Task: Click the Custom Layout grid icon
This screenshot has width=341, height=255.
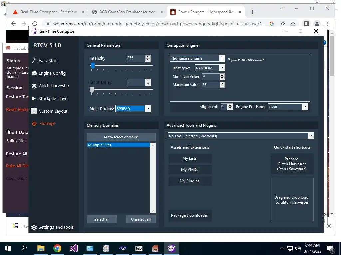Action: click(34, 111)
